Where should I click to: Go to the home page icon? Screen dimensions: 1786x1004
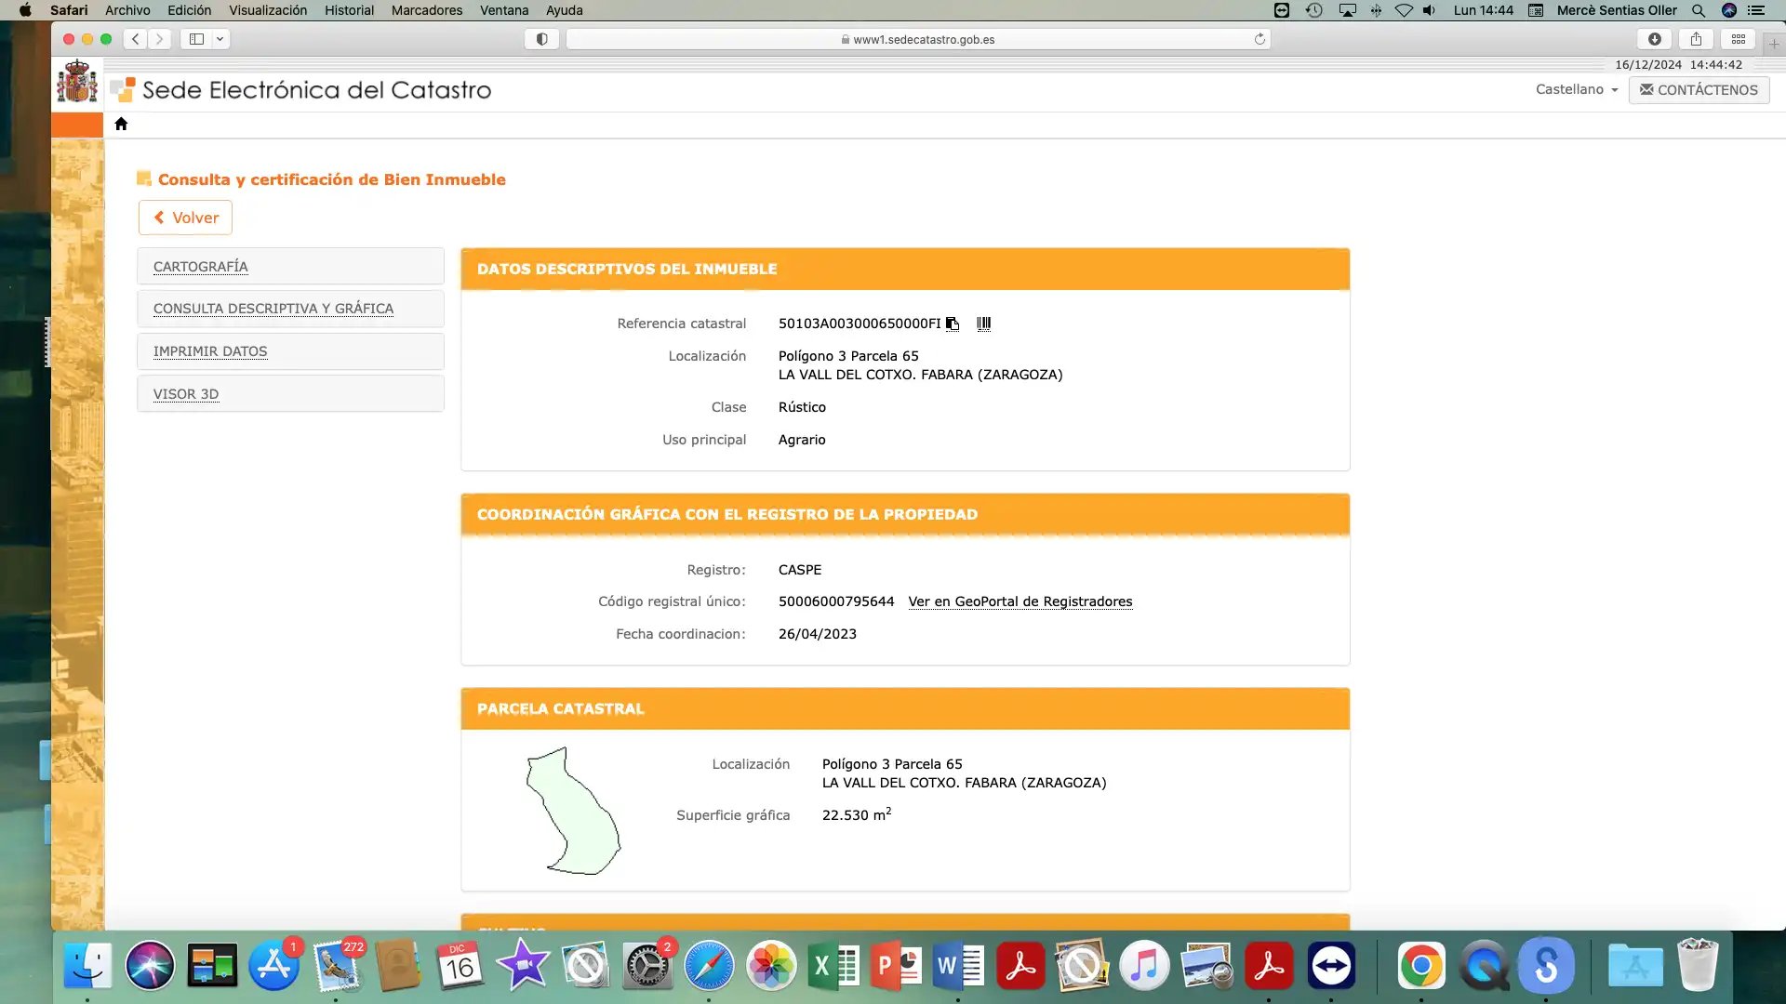click(121, 124)
